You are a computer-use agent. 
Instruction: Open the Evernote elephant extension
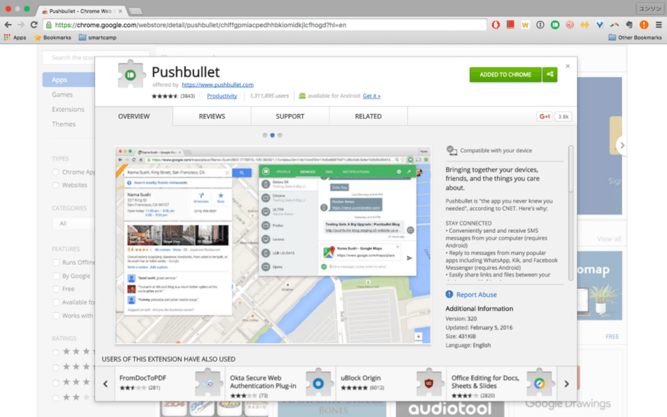click(629, 25)
